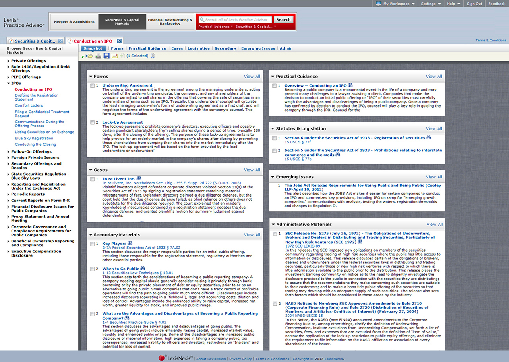The image size is (509, 362).
Task: Check the Section 5 Securities Act checkbox
Action: [275, 151]
